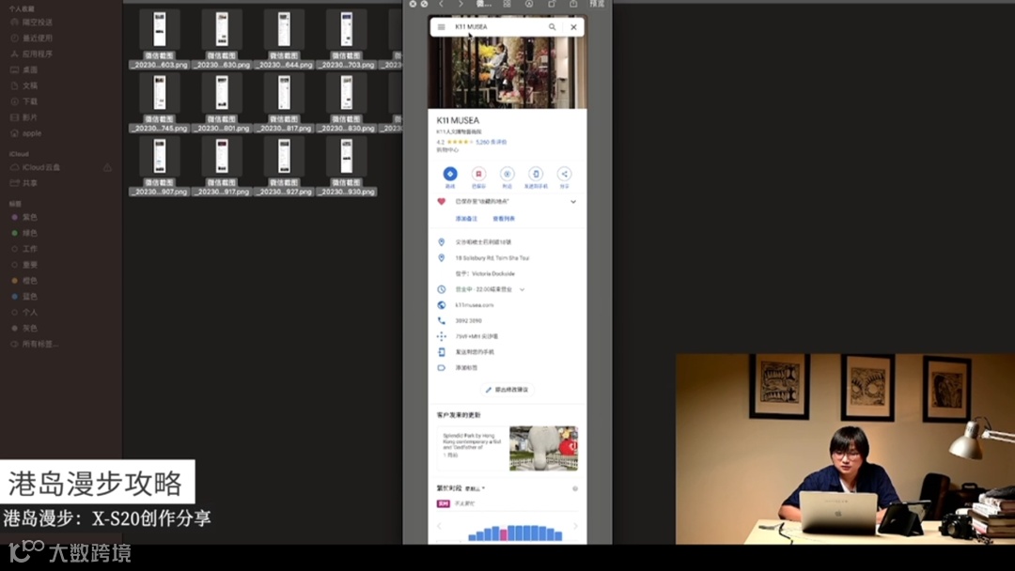
Task: Show All Tags in the Finder sidebar
Action: pos(35,344)
